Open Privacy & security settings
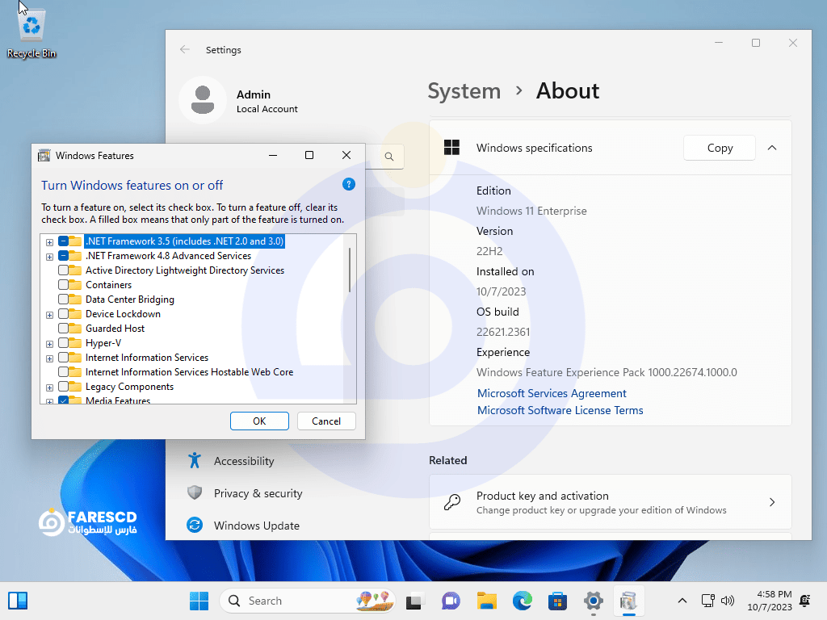This screenshot has height=620, width=827. click(258, 493)
